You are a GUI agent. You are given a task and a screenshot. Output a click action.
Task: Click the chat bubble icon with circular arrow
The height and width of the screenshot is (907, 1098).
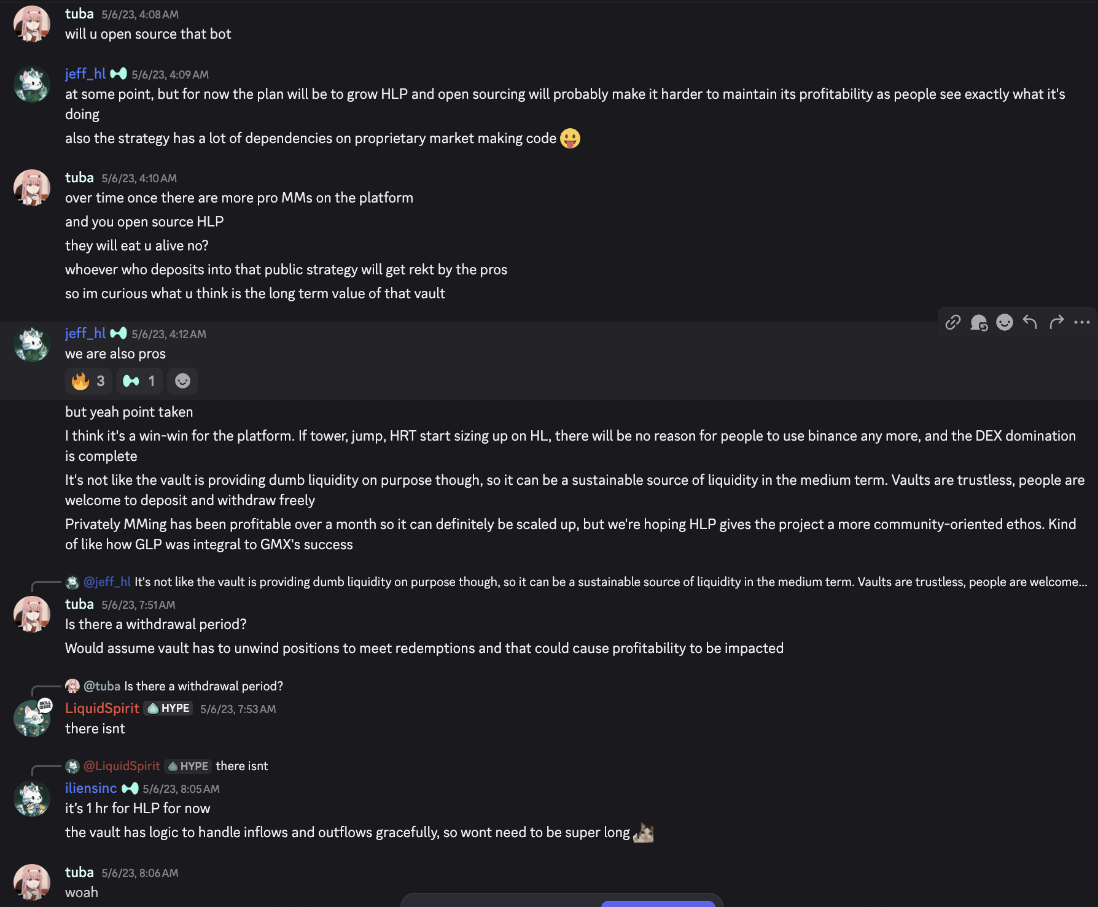pos(978,322)
